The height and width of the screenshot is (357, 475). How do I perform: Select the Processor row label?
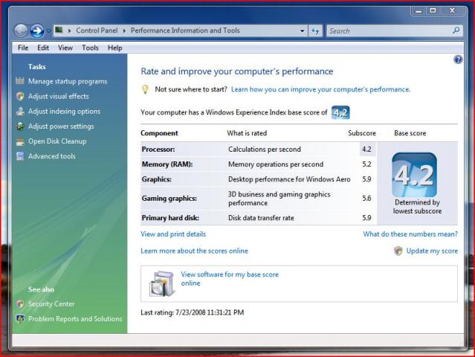coord(158,149)
